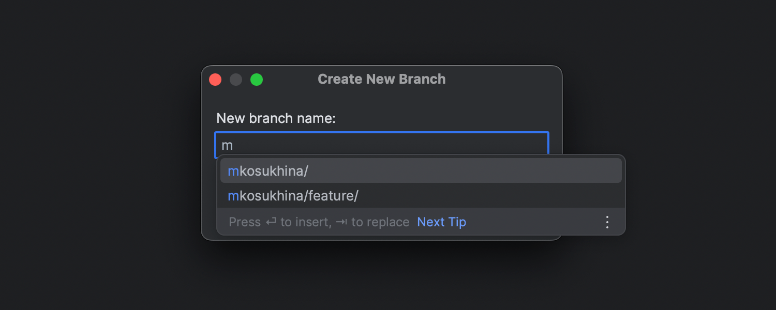Click the gray minimize traffic light
The height and width of the screenshot is (310, 776).
pyautogui.click(x=236, y=80)
